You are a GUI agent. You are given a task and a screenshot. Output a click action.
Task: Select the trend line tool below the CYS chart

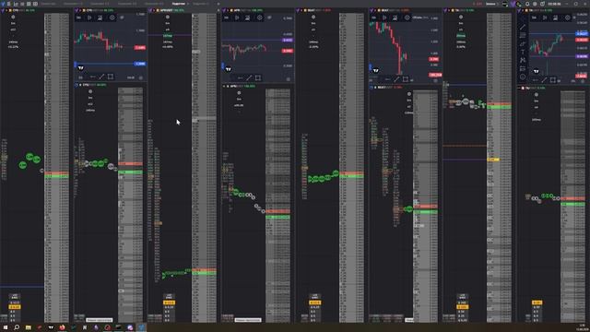click(x=101, y=77)
